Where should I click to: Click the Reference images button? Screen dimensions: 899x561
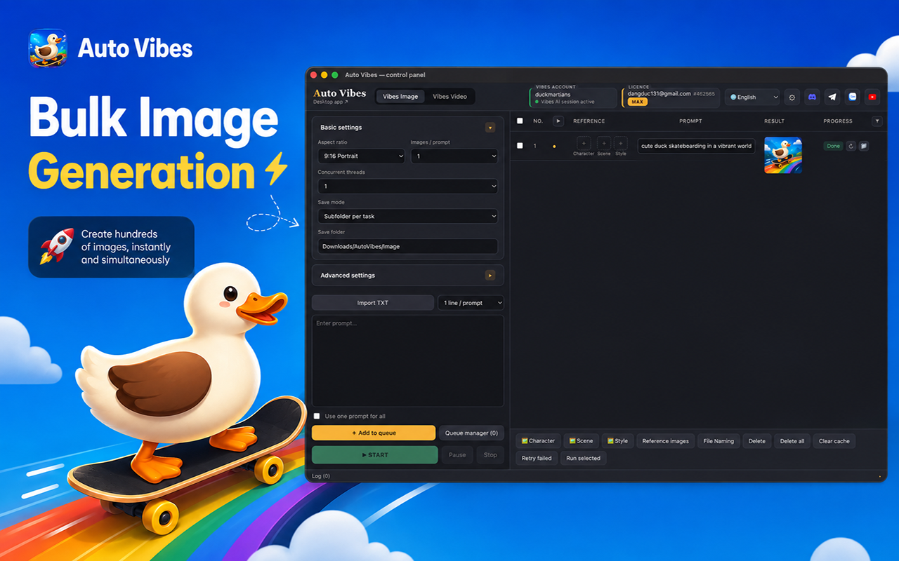coord(665,441)
